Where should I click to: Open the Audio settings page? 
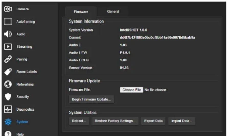click(x=21, y=34)
